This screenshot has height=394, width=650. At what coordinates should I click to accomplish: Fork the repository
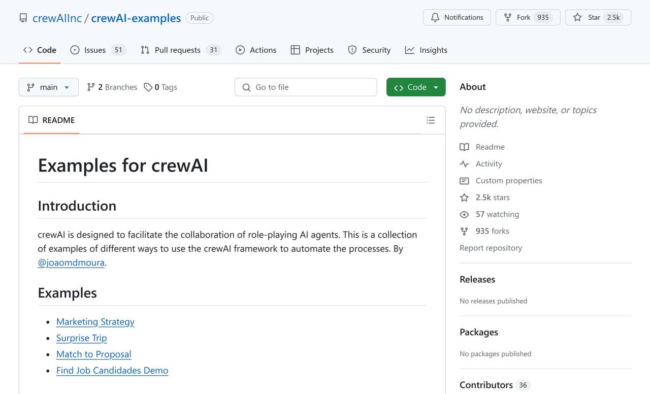[x=523, y=17]
